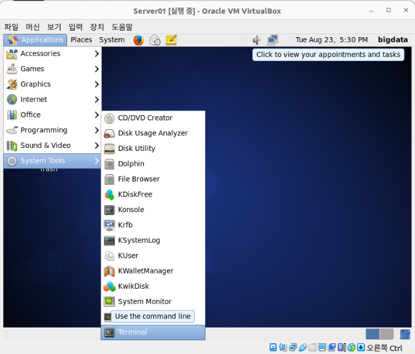415x354 pixels.
Task: Select the System Tools category
Action: point(53,161)
